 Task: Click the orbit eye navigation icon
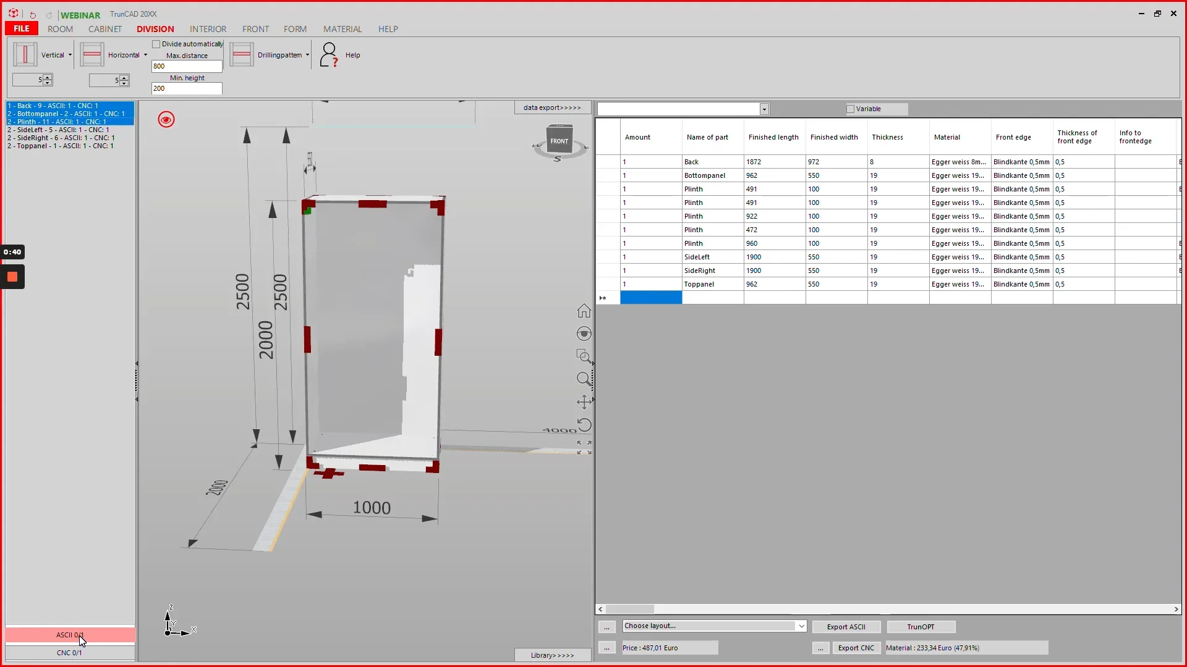click(584, 333)
